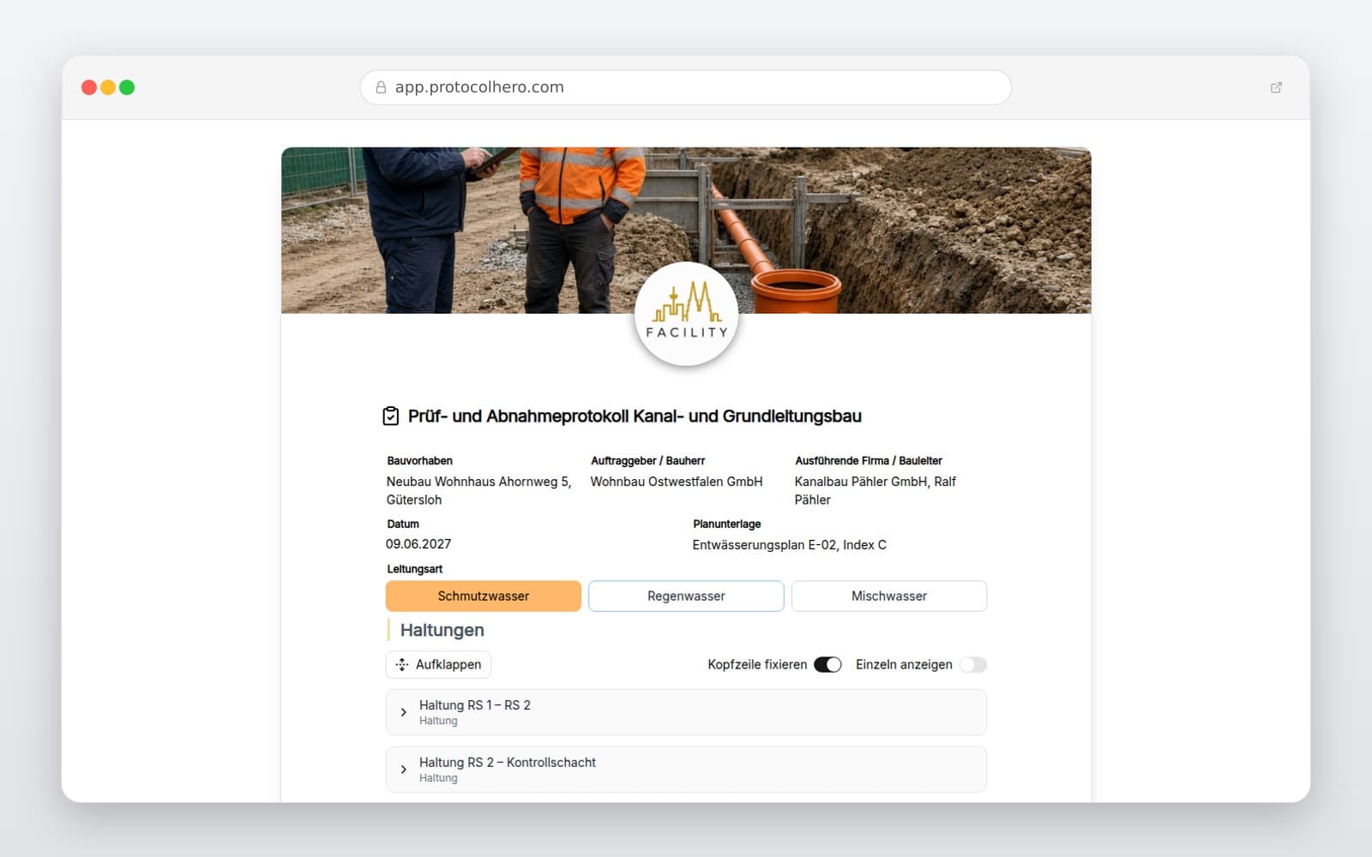1372x857 pixels.
Task: Select Schmutzwasser as Leitungsart
Action: tap(484, 596)
